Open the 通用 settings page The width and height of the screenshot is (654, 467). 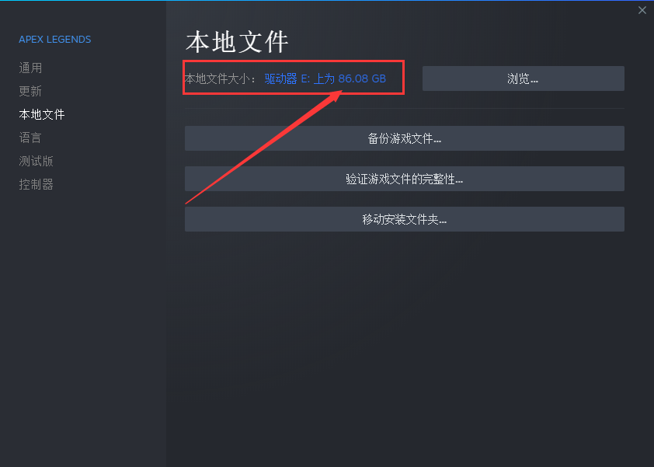(x=30, y=68)
